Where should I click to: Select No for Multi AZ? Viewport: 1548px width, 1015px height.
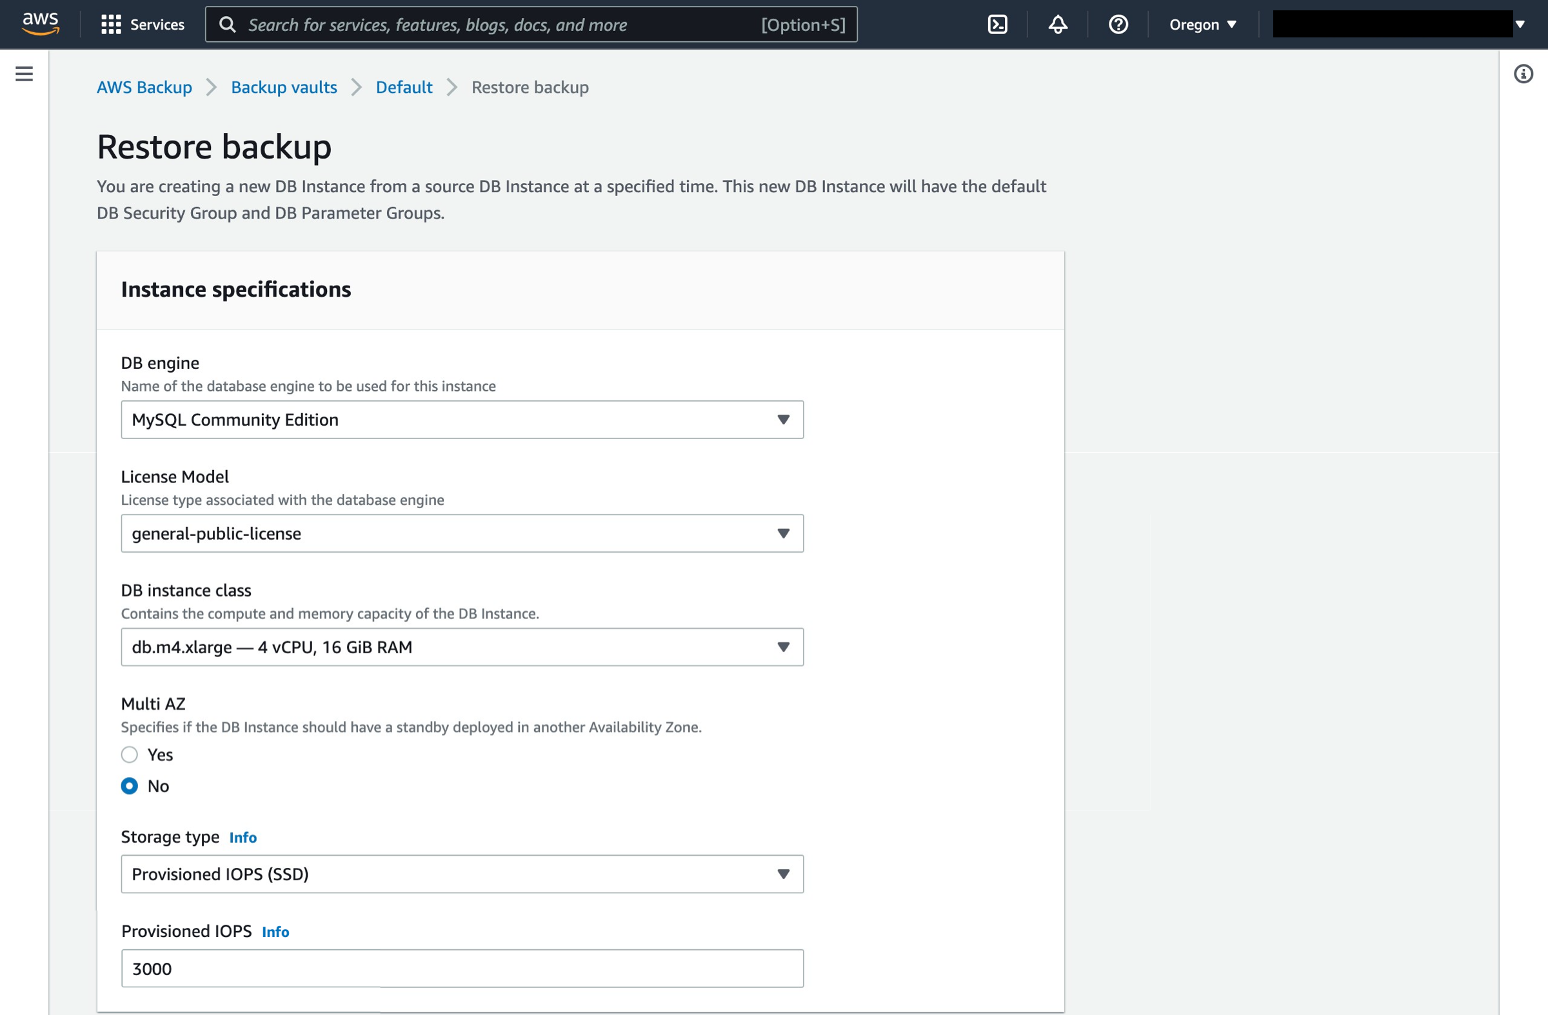(x=130, y=785)
